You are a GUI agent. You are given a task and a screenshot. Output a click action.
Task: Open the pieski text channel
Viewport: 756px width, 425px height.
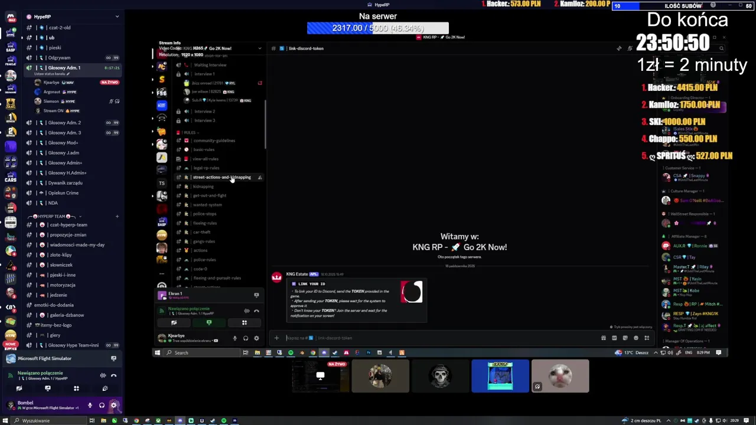(72, 48)
